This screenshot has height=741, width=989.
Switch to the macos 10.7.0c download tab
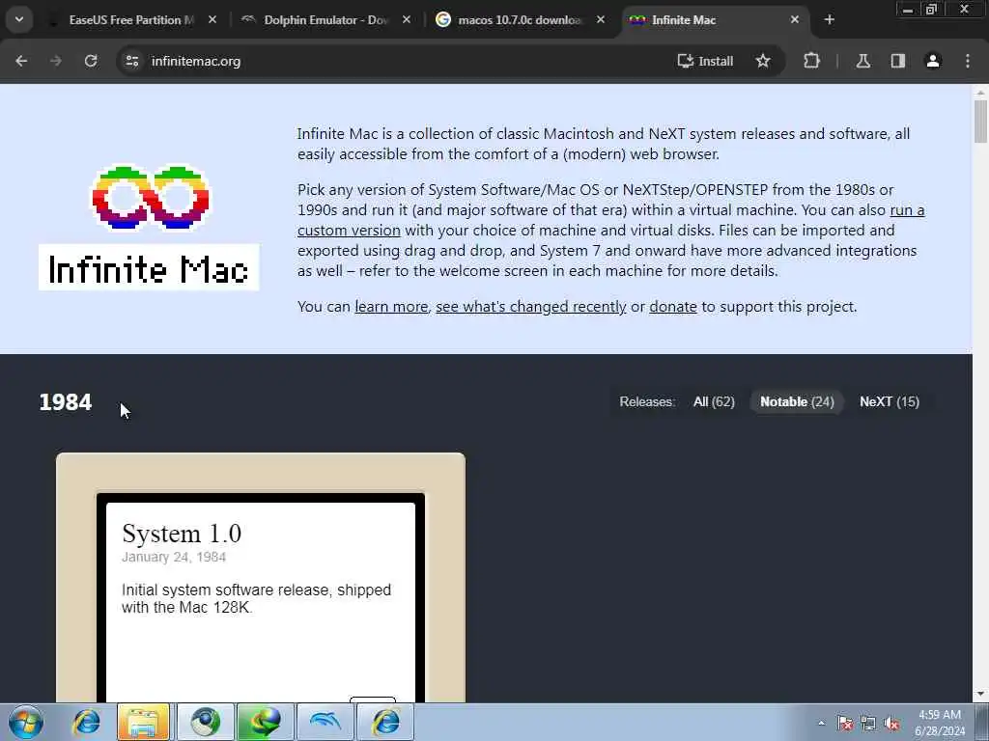pos(519,20)
